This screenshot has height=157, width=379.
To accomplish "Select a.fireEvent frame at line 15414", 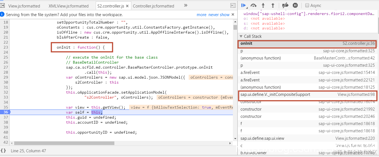I will (307, 73).
